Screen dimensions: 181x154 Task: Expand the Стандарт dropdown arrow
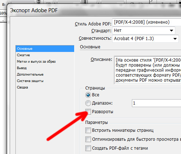(171, 30)
